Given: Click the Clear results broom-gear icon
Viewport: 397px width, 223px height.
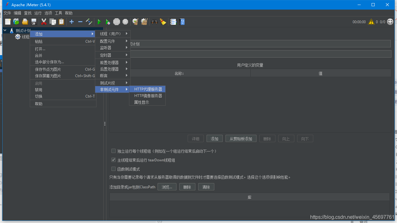Looking at the screenshot, I should tap(135, 22).
